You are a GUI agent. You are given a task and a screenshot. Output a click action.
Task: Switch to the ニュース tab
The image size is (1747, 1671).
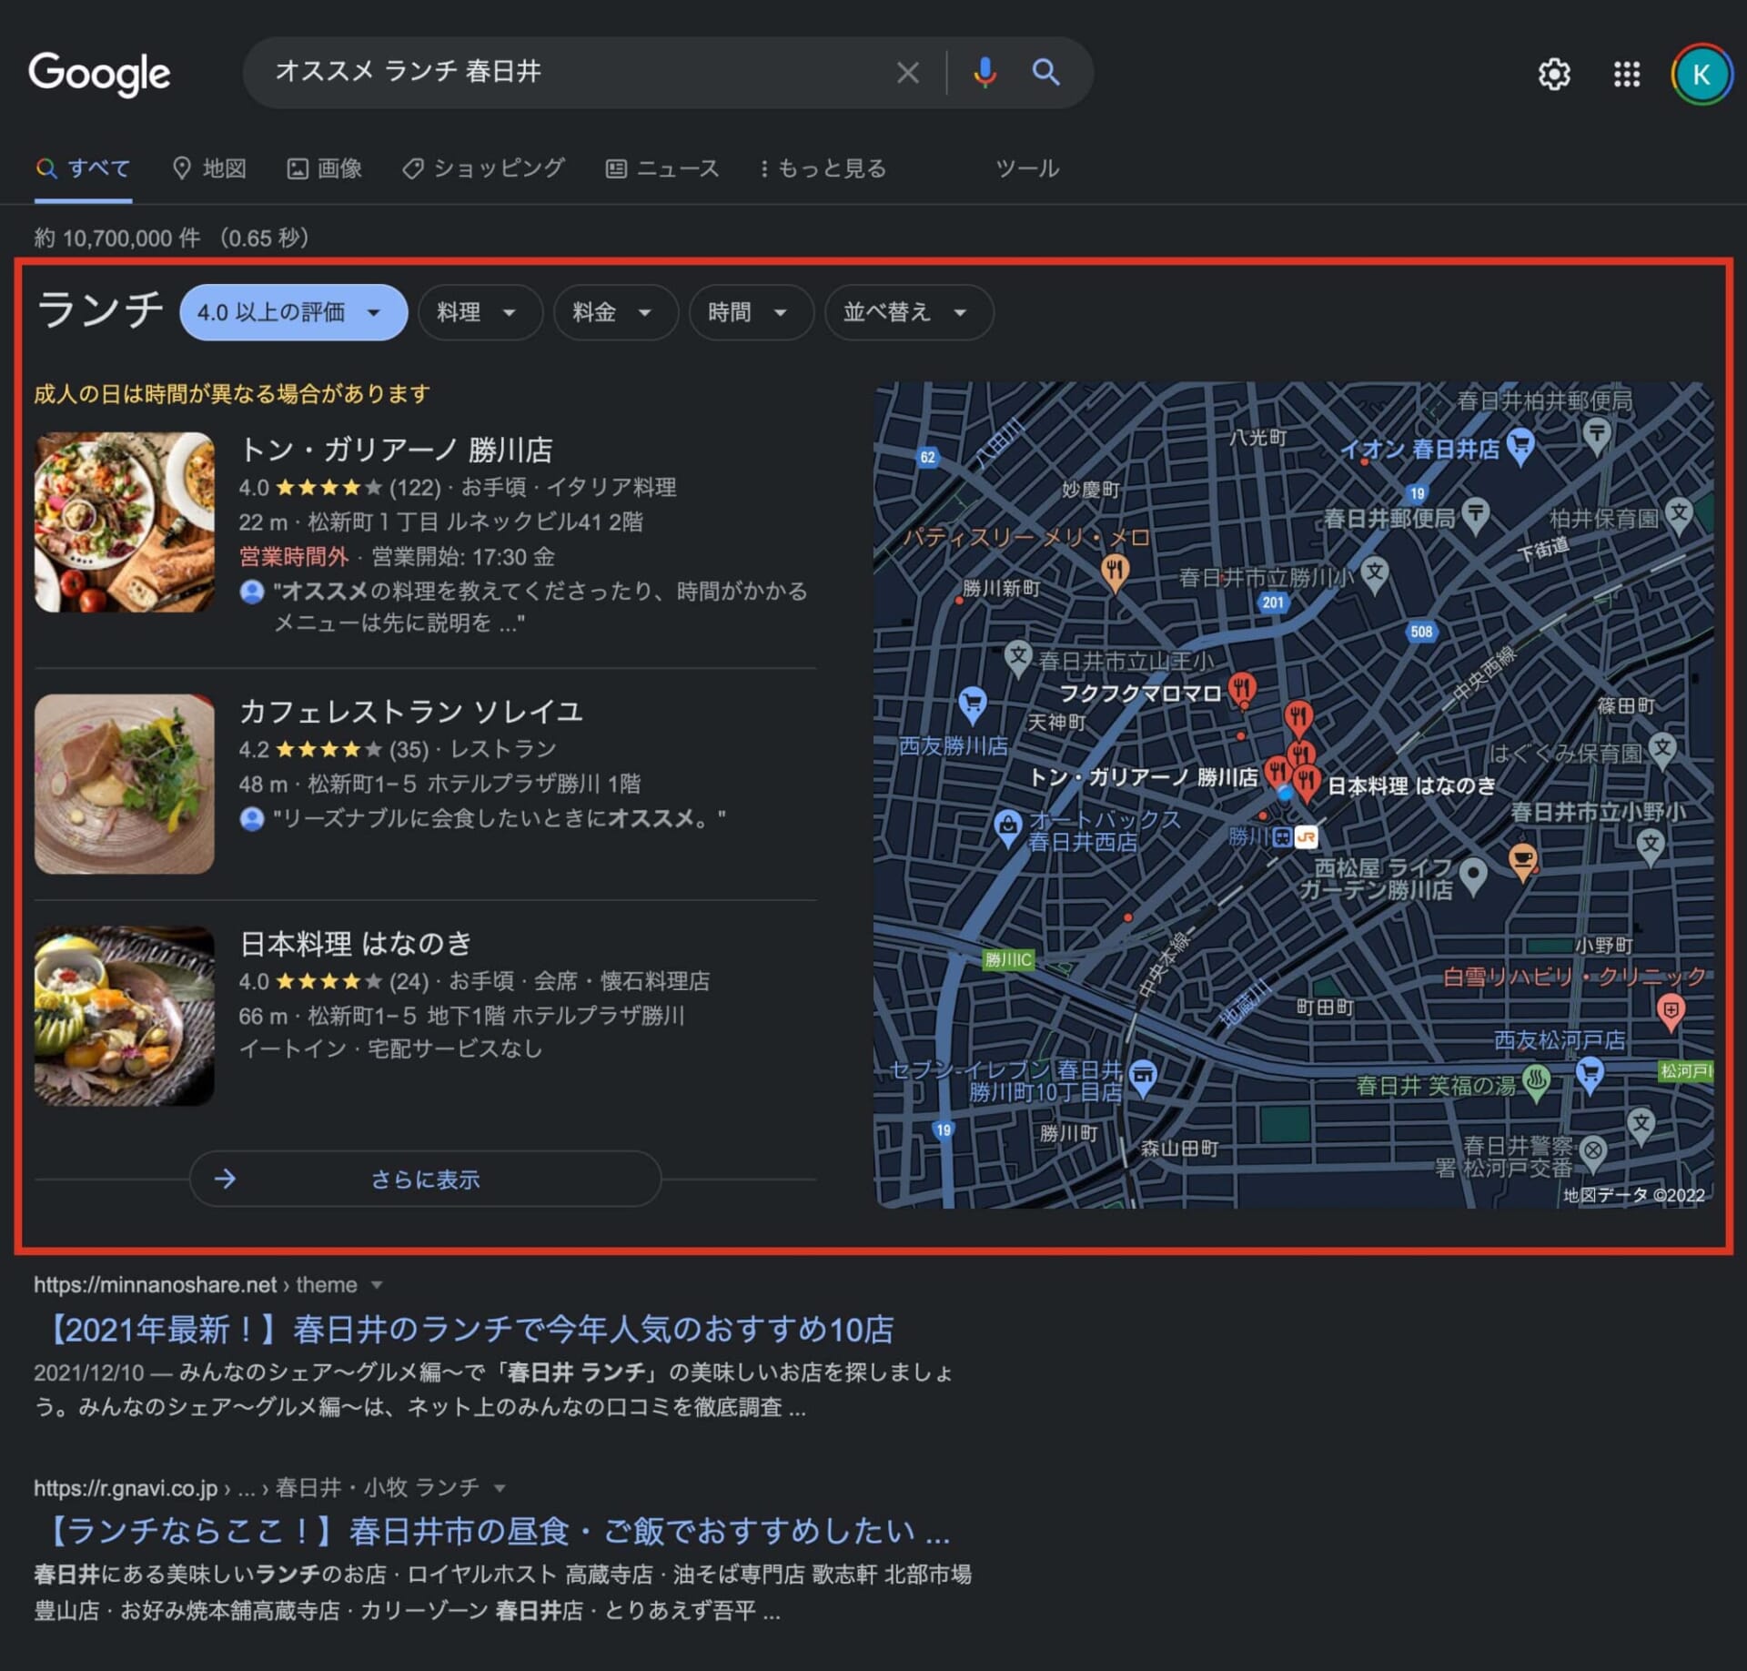point(661,169)
